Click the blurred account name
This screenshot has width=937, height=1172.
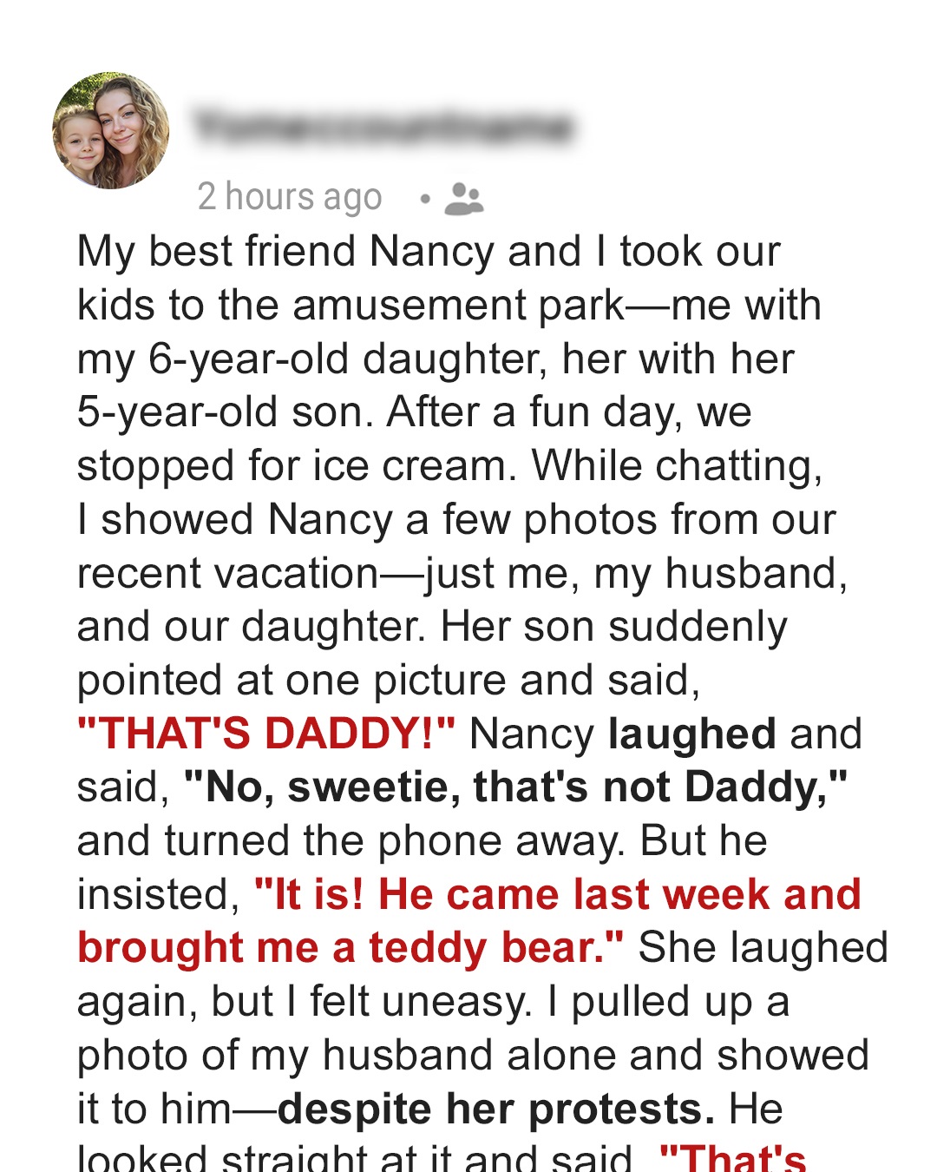tap(383, 128)
